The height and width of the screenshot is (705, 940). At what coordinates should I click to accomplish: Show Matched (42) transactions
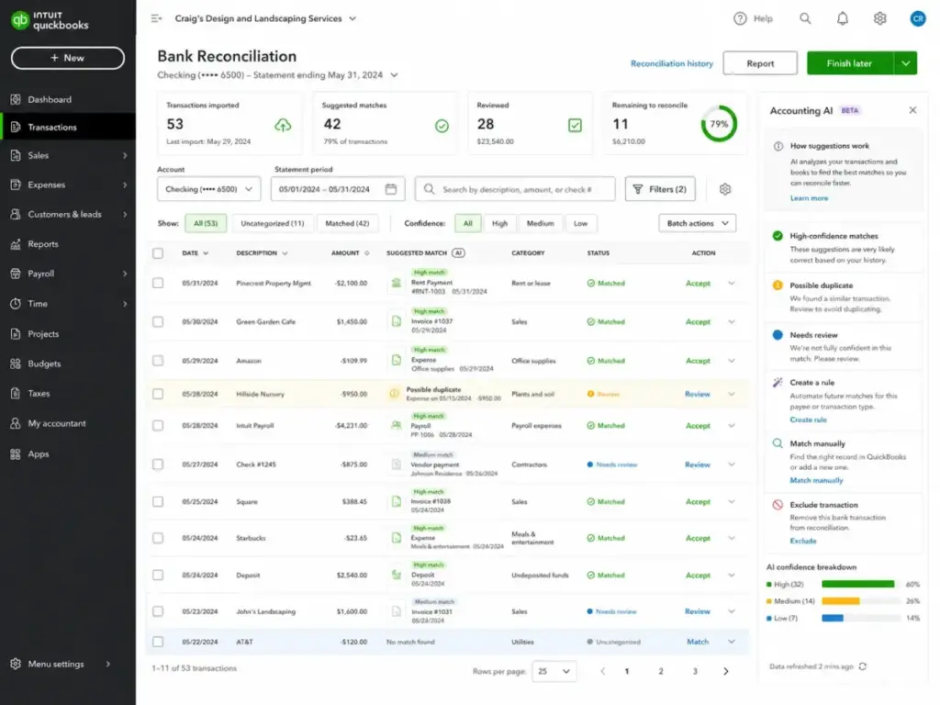[347, 223]
